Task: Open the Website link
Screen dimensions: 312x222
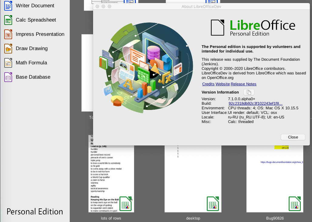Action: tap(223, 84)
